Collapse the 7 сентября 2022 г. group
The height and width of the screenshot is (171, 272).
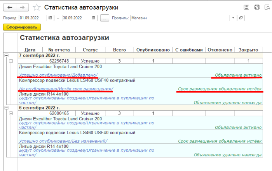tap(5, 55)
